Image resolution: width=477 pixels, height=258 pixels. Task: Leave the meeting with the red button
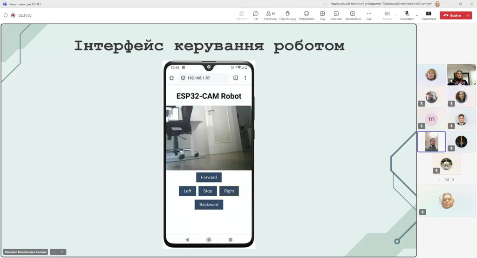pos(452,15)
